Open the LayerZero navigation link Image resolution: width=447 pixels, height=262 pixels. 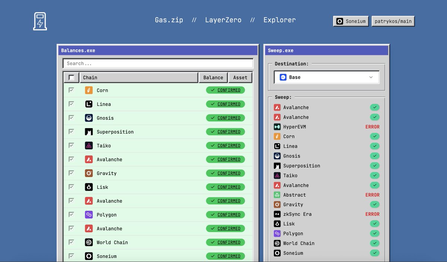(x=223, y=20)
